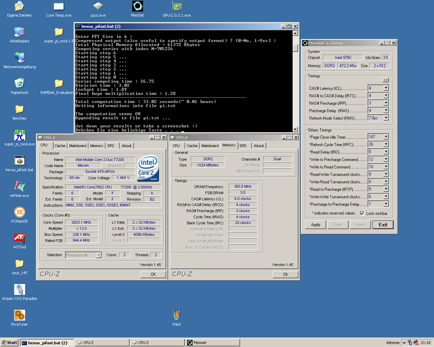Expand the Refresh Mode Select dropdown
The height and width of the screenshot is (347, 434).
pyautogui.click(x=386, y=118)
